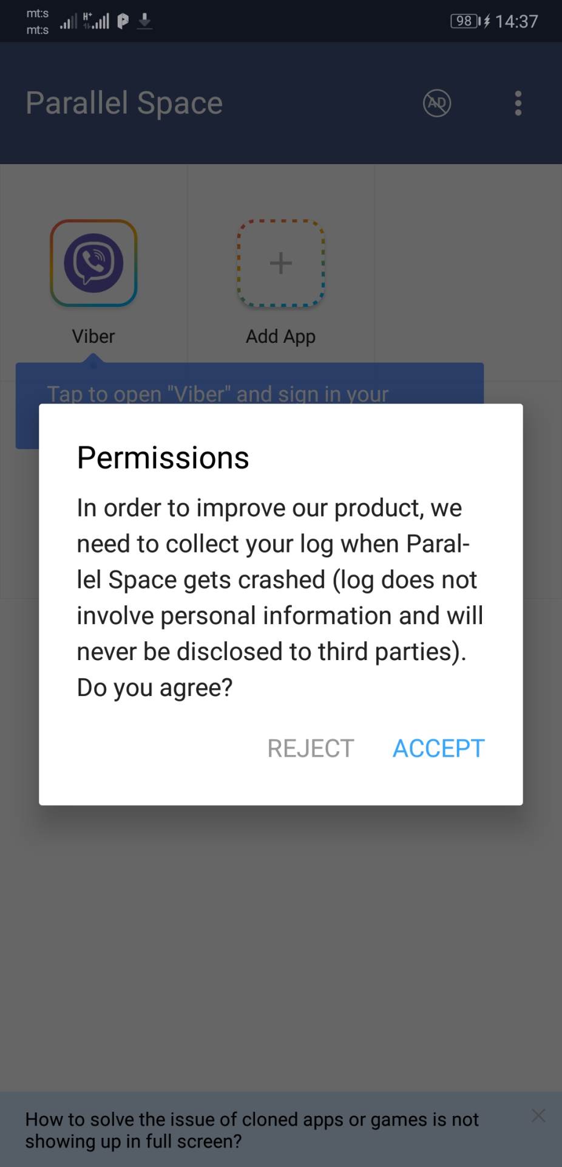
Task: Tap the Parallel Space title text
Action: point(123,103)
